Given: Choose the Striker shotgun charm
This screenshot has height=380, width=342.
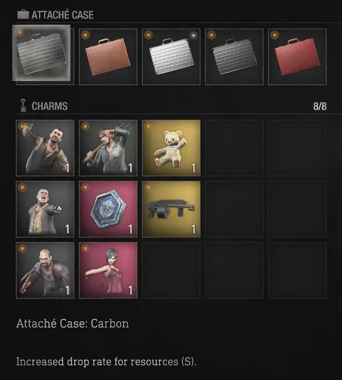Looking at the screenshot, I should click(171, 209).
